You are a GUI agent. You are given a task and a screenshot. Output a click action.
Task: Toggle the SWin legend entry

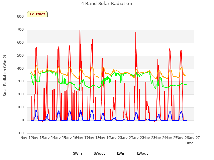point(74,153)
